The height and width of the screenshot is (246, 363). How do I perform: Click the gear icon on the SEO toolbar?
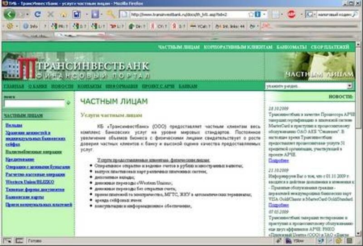tap(10, 26)
